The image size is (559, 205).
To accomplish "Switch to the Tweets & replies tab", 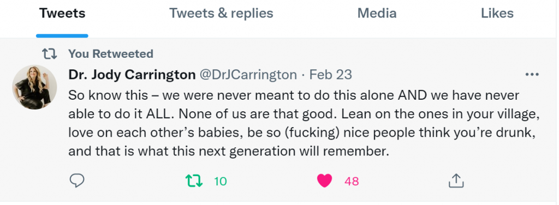I will click(x=221, y=14).
